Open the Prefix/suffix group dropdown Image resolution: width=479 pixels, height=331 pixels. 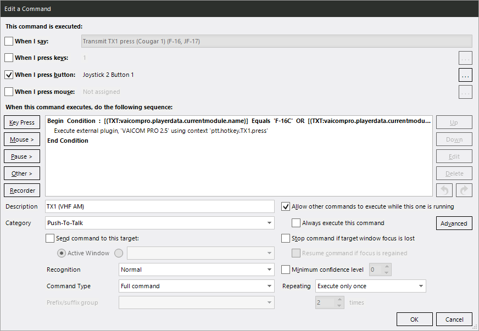pos(197,302)
